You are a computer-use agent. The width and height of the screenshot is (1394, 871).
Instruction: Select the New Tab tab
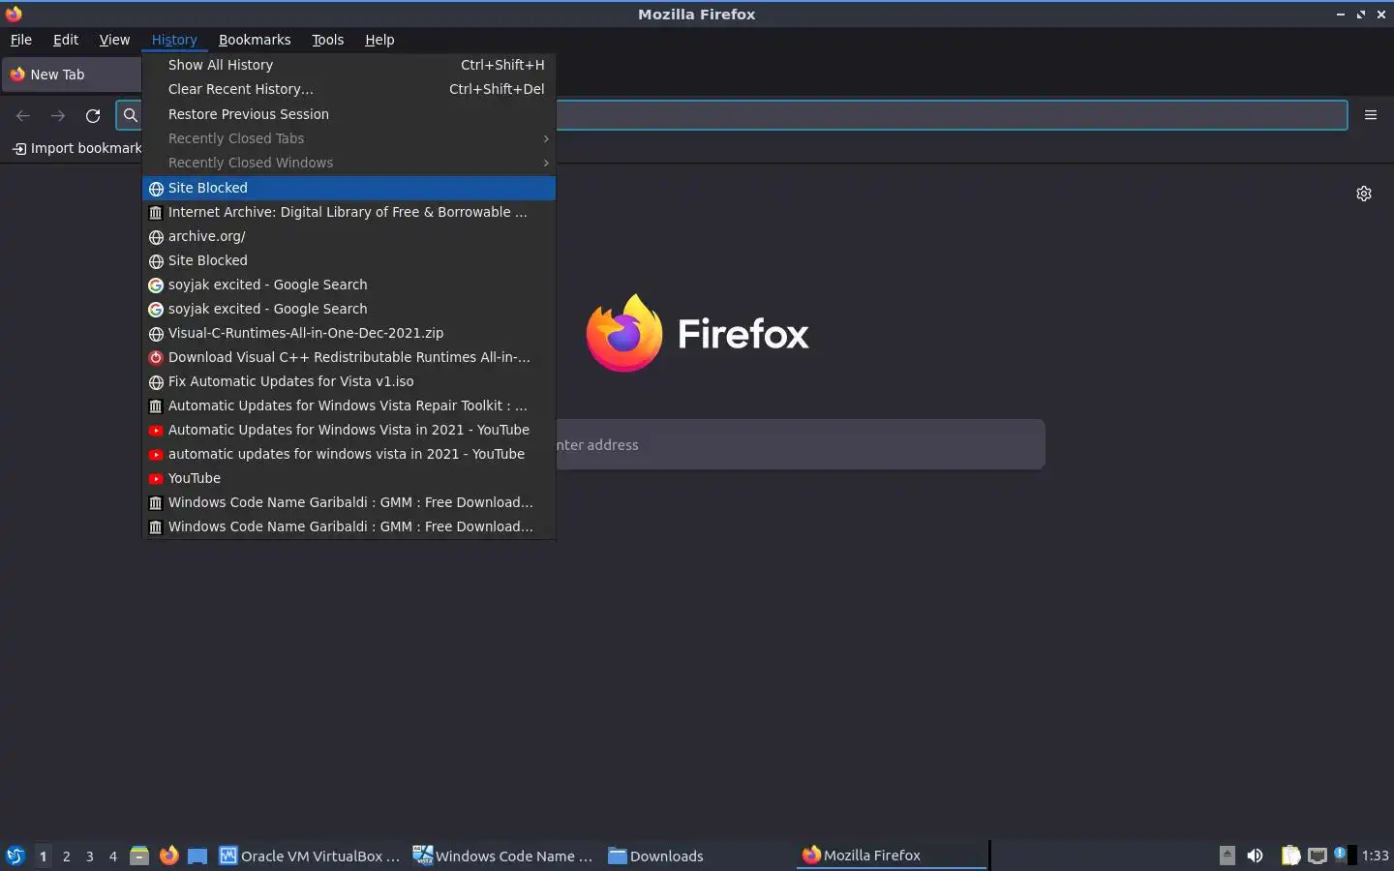tap(73, 75)
